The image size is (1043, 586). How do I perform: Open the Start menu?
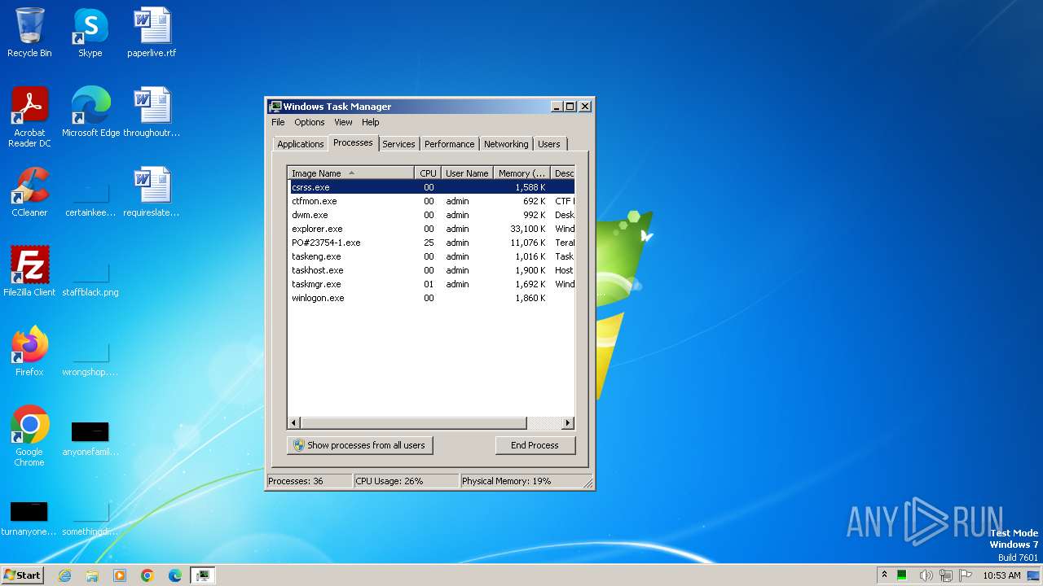click(x=22, y=575)
